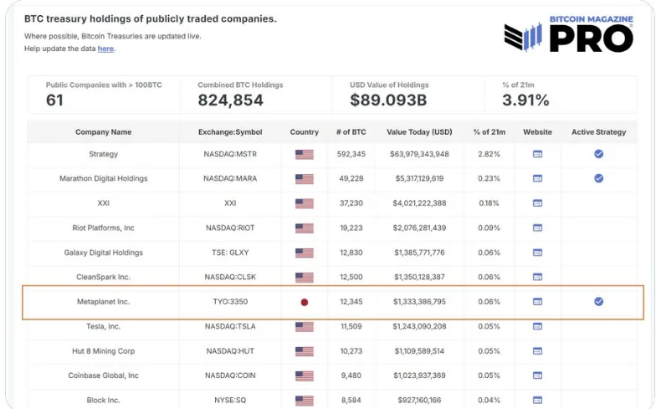Open the website icon for Strategy

point(537,154)
